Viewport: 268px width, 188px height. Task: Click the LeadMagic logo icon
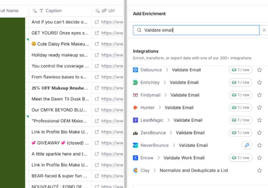[x=135, y=120]
